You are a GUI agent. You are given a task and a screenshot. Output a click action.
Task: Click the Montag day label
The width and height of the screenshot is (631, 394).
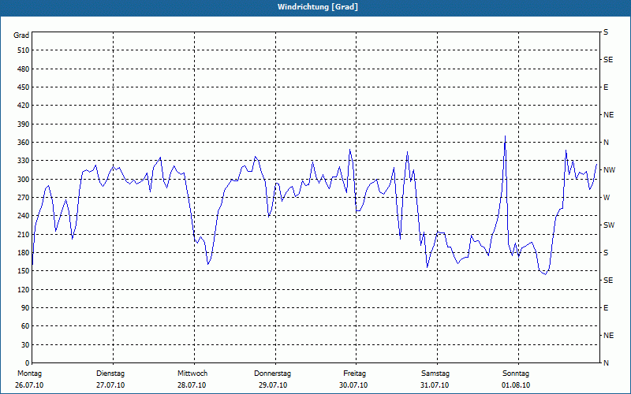29,374
